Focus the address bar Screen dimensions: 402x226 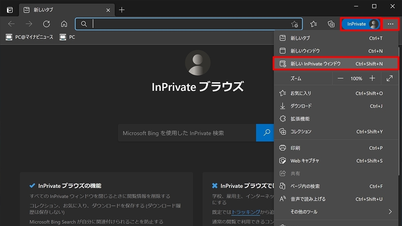[x=189, y=24]
